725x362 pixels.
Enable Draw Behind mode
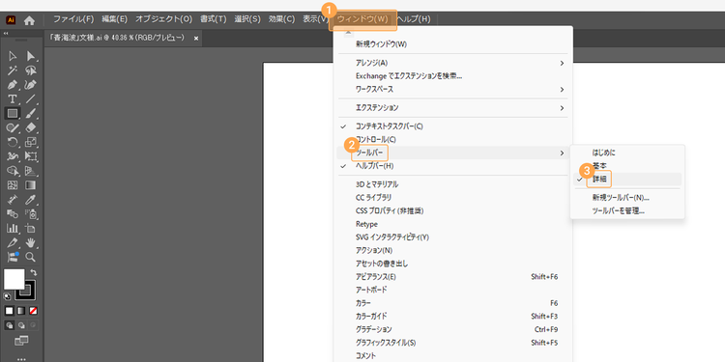click(21, 325)
